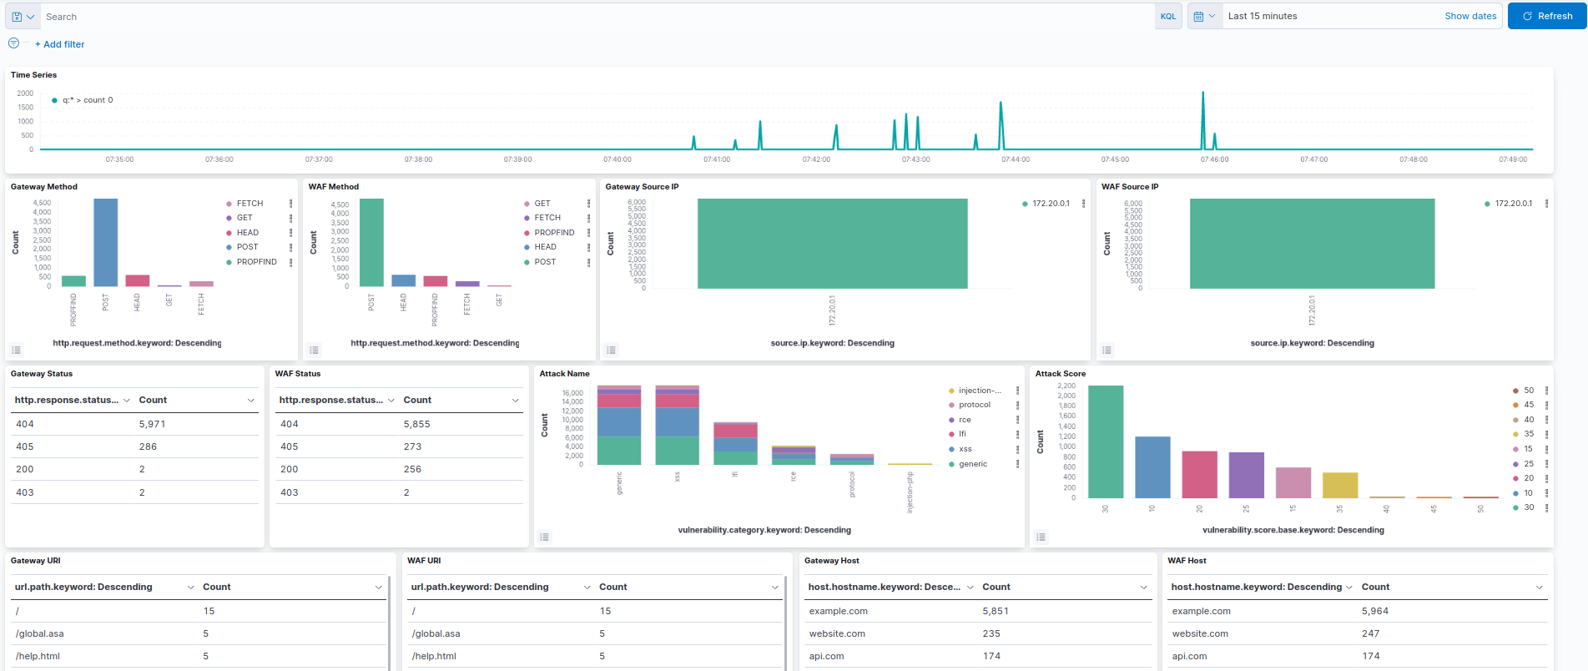Screen dimensions: 1588x671
Task: Click the tall POST bar in Gateway Method chart
Action: pyautogui.click(x=105, y=243)
